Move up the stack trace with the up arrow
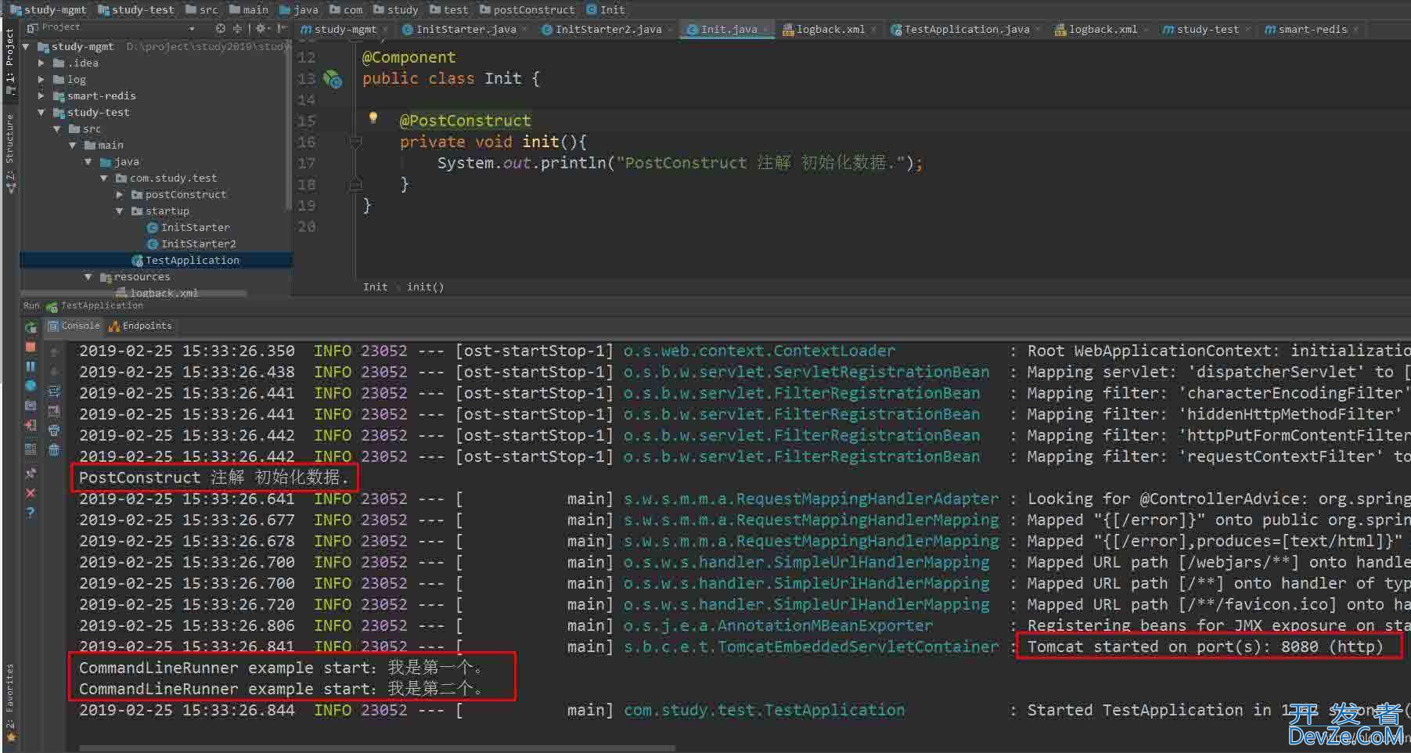The height and width of the screenshot is (753, 1411). coord(54,351)
